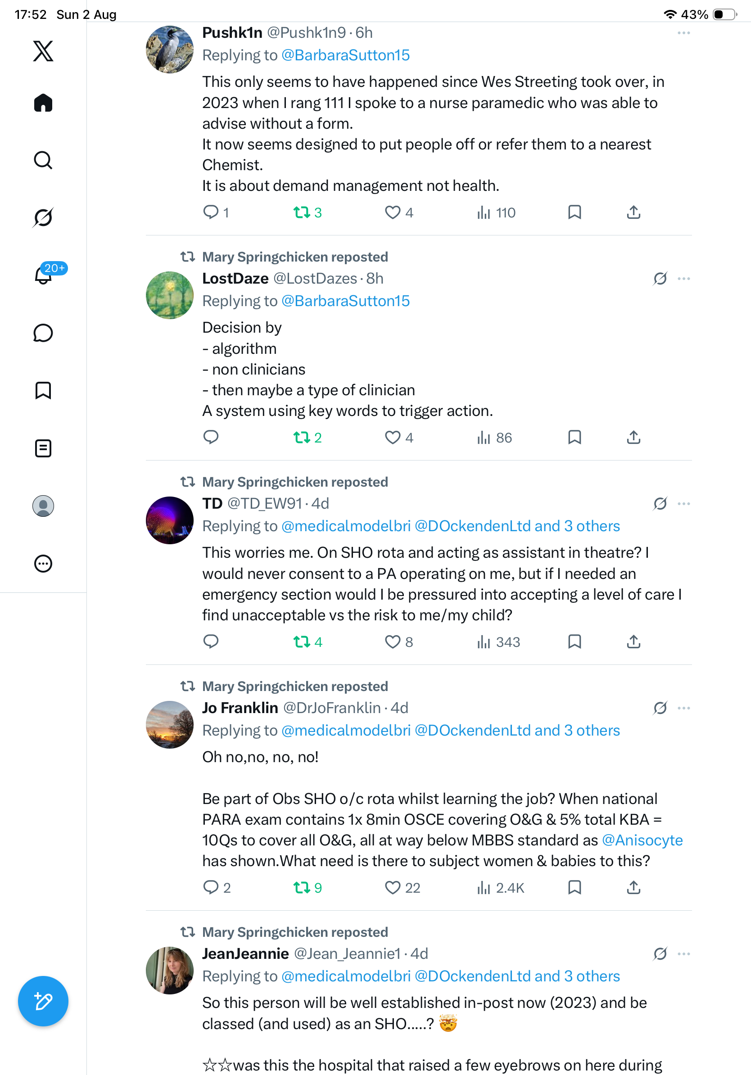Open sidebar More options circle
This screenshot has width=751, height=1075.
tap(43, 564)
